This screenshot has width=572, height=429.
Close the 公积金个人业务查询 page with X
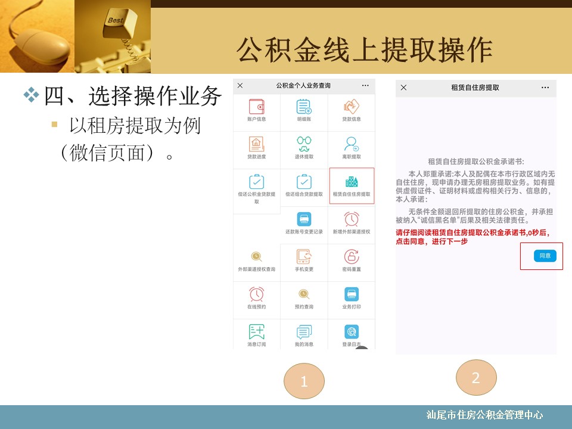coord(240,86)
